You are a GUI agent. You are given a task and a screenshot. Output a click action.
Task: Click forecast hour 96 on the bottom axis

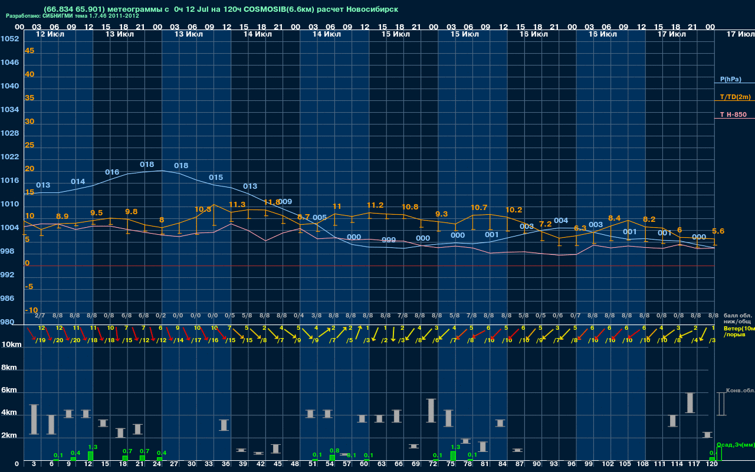(572, 464)
